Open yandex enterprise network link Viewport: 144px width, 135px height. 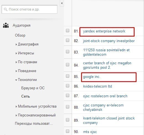104,31
